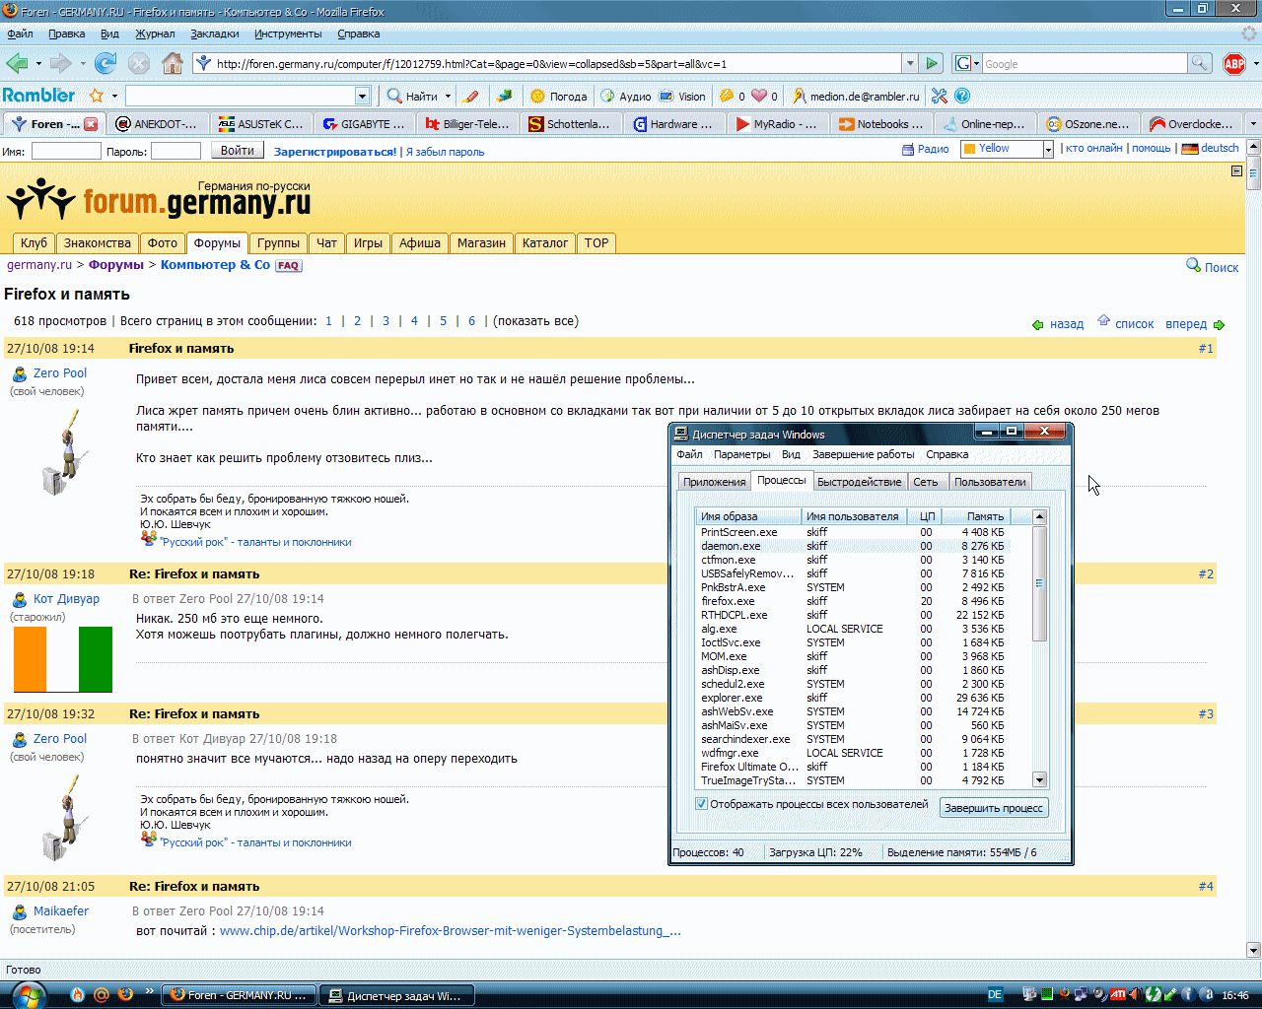The image size is (1262, 1009).
Task: Collapse the forum header toggle
Action: tap(1237, 171)
